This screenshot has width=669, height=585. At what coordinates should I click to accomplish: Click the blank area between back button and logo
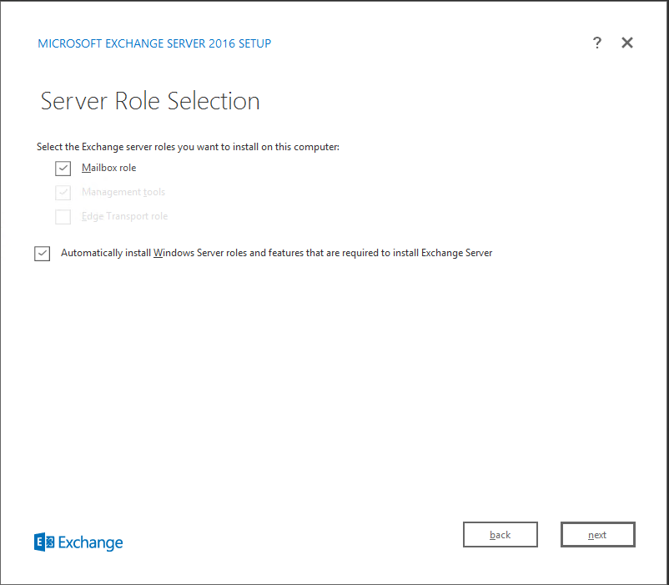pyautogui.click(x=292, y=538)
